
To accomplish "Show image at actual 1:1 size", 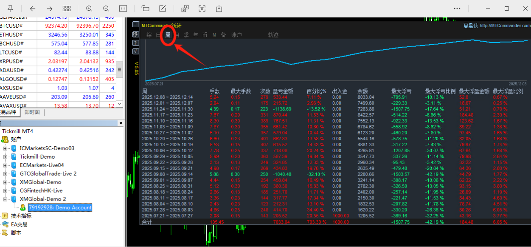I will point(123,9).
